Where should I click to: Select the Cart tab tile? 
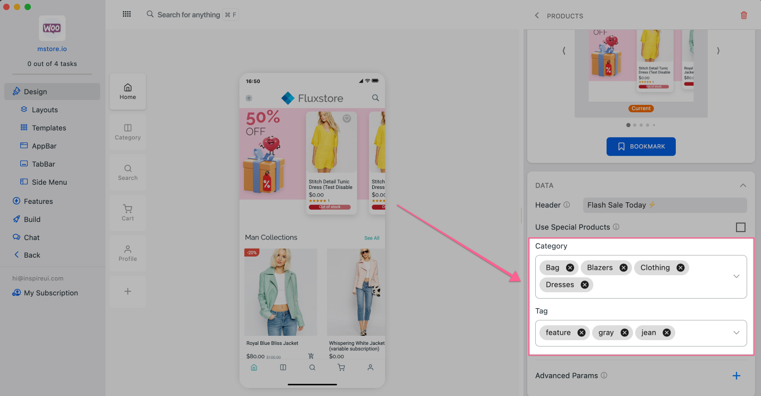pyautogui.click(x=128, y=212)
